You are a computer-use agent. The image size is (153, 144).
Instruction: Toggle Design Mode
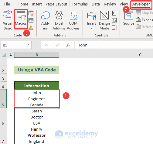pos(104,20)
